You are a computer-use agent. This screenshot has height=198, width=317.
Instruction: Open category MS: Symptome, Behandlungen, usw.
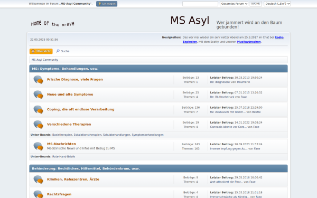point(65,69)
